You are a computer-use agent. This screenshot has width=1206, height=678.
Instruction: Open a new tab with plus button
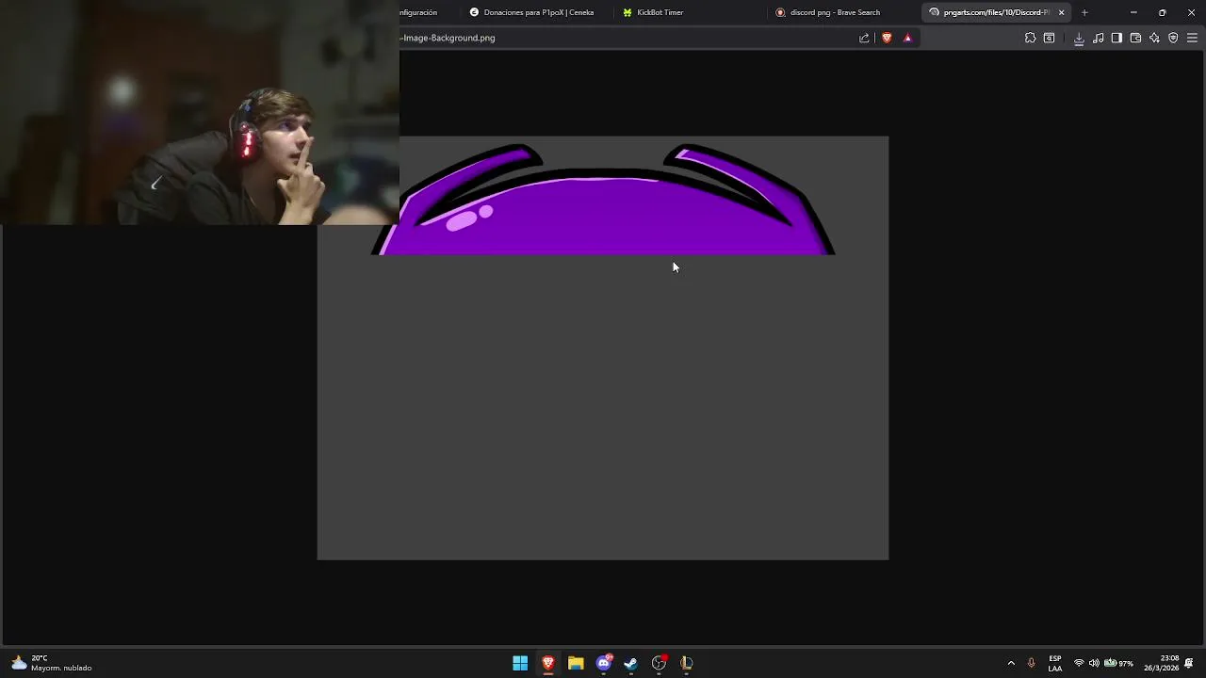click(x=1084, y=12)
